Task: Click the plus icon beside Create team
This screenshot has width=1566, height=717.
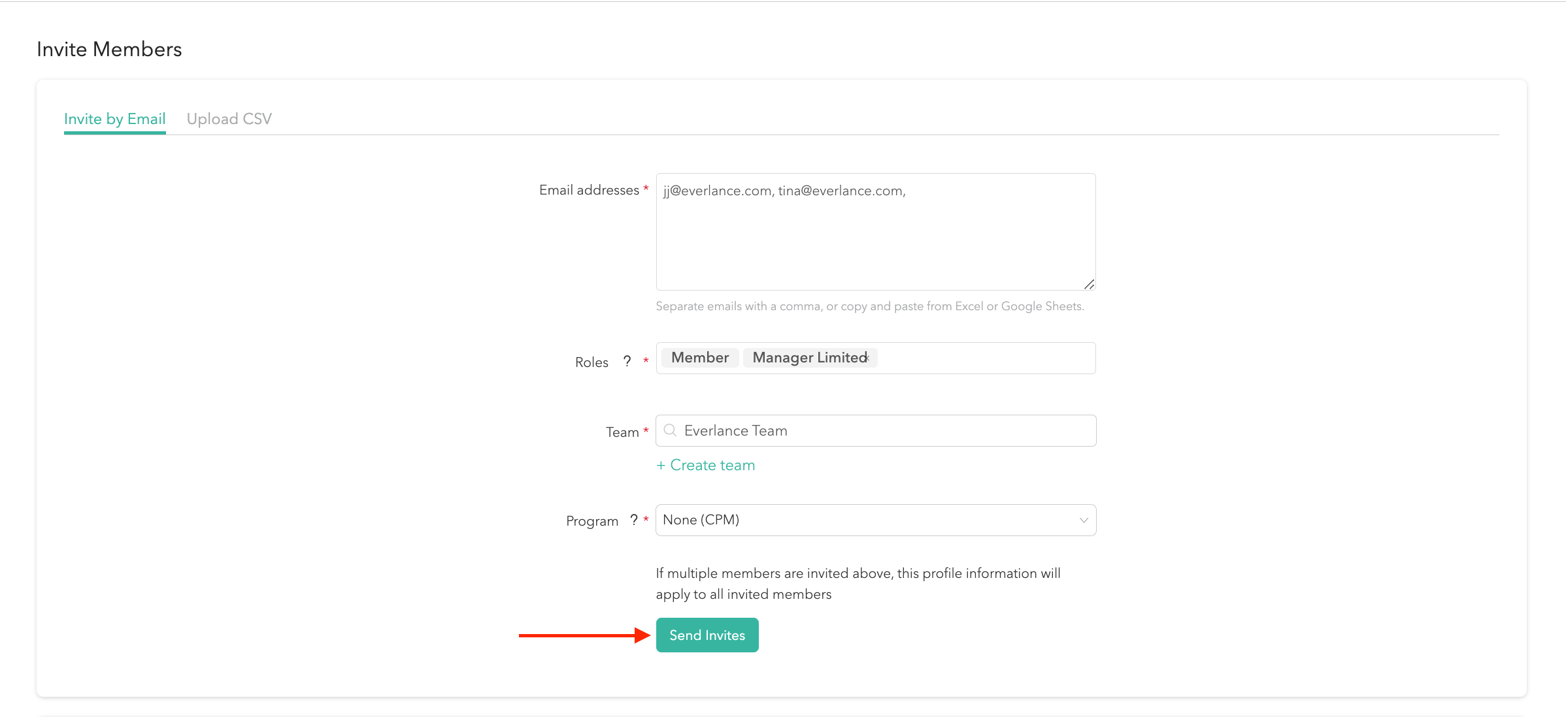Action: (661, 465)
